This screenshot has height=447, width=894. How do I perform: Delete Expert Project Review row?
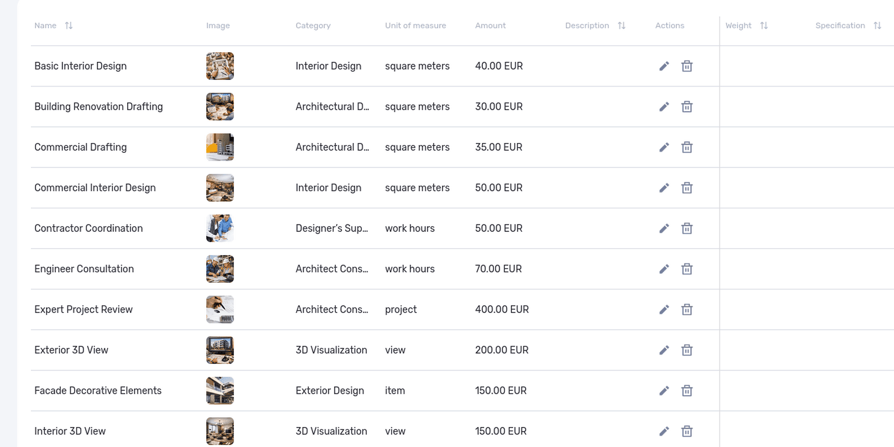[687, 309]
